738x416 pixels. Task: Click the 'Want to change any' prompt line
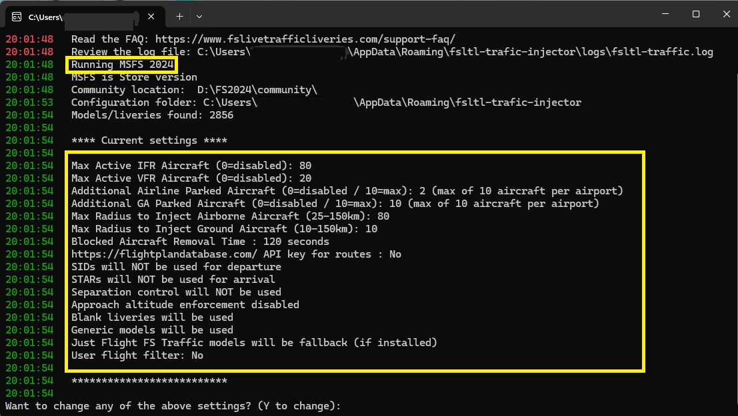173,406
